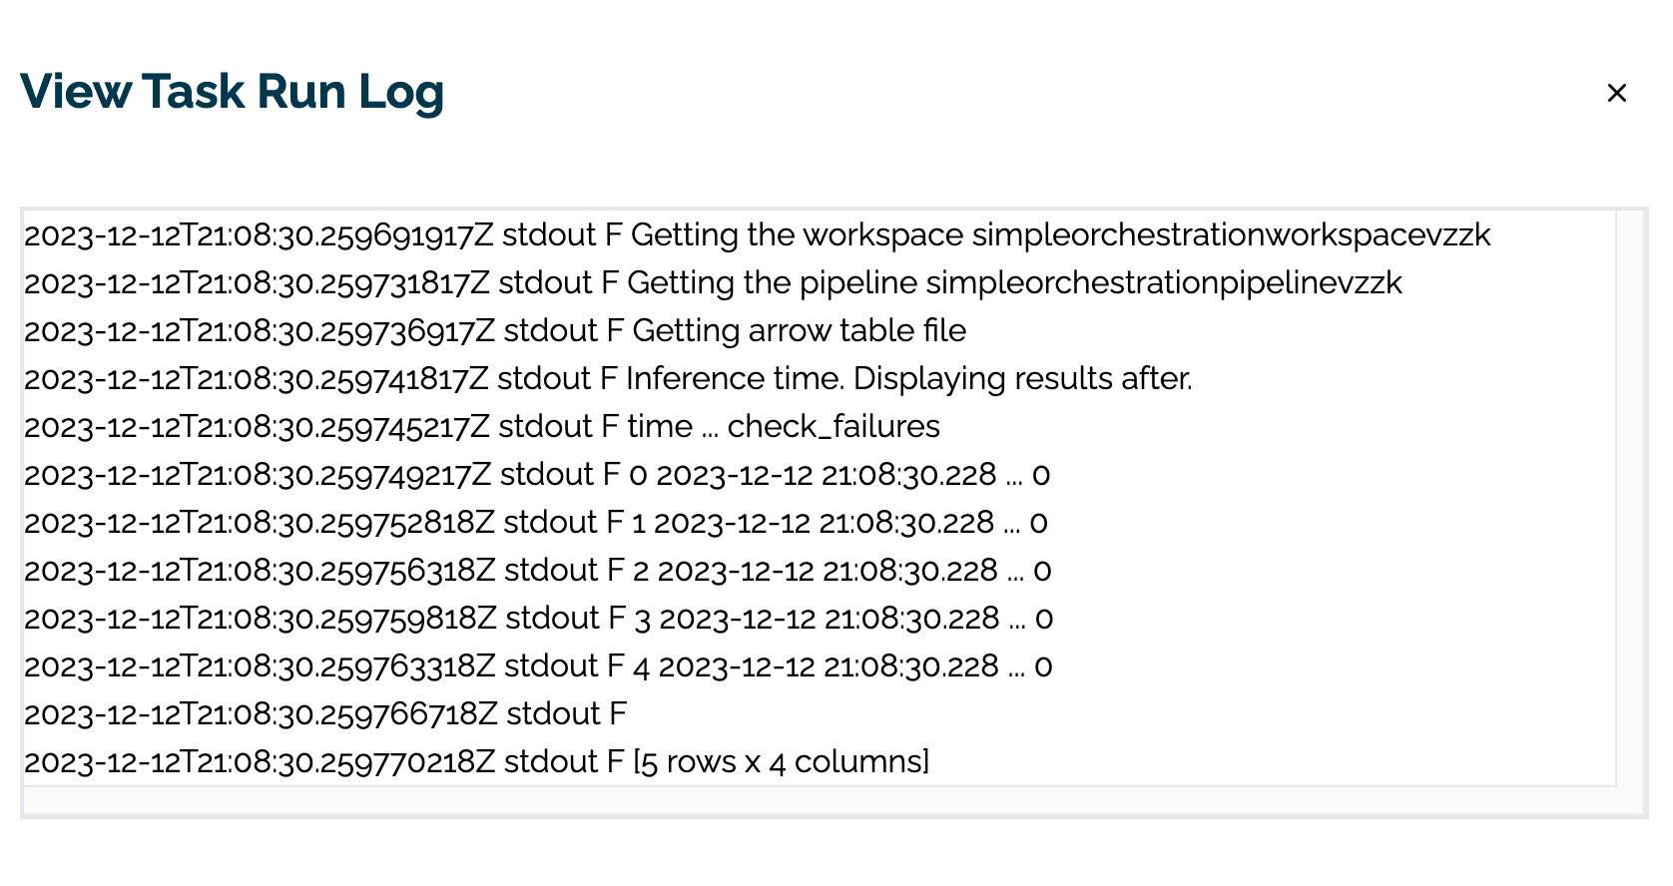The image size is (1673, 886).
Task: Select the 'time ... check_failures' header line
Action: 481,426
